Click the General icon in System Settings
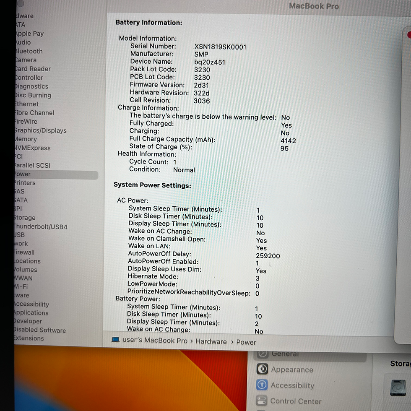Image resolution: width=411 pixels, height=411 pixels. [263, 354]
